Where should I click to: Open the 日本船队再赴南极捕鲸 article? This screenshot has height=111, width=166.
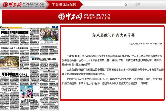[x=44, y=59]
